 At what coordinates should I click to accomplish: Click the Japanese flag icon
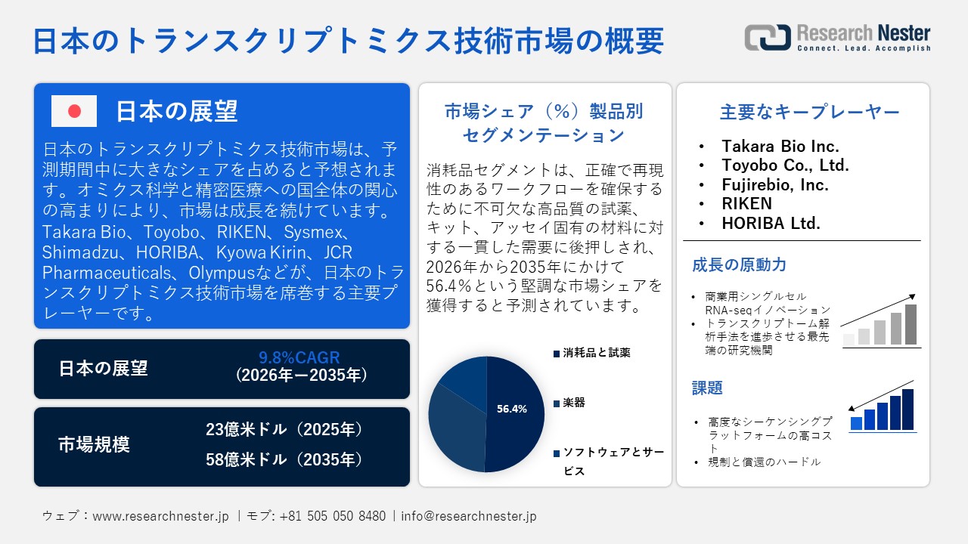tap(73, 111)
